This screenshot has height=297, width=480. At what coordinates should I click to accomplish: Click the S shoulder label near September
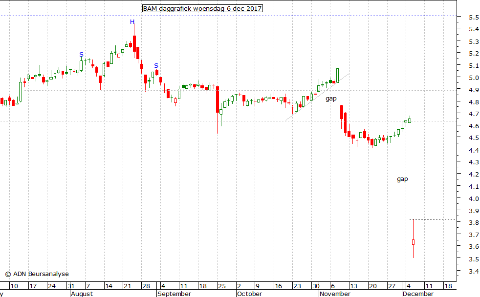(156, 66)
